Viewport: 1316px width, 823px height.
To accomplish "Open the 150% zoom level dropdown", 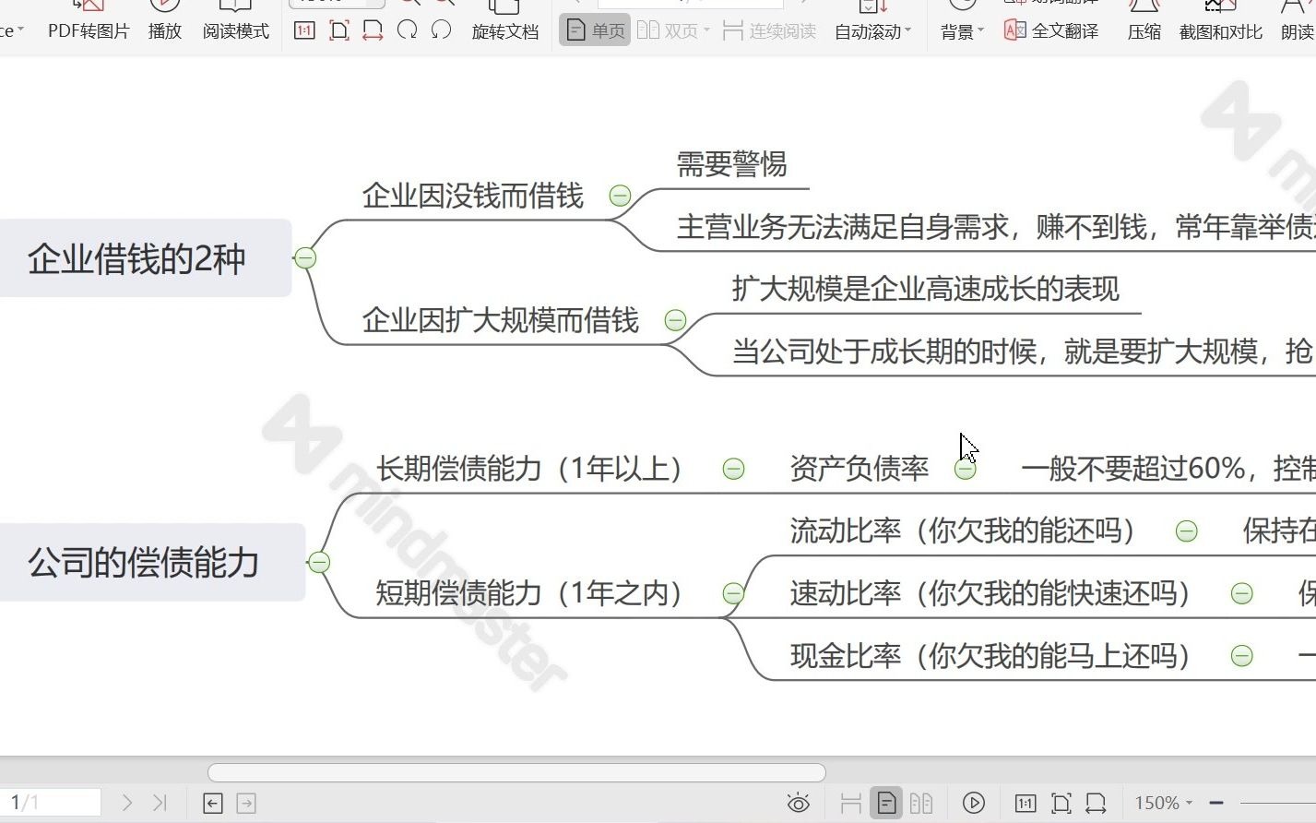I will coord(1163,803).
